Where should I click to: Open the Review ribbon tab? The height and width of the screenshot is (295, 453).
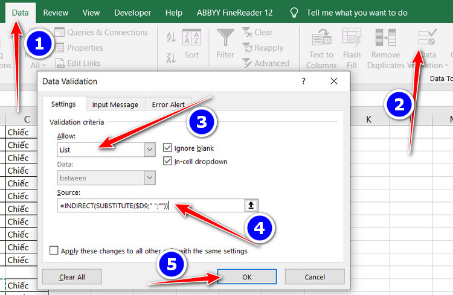pos(56,13)
